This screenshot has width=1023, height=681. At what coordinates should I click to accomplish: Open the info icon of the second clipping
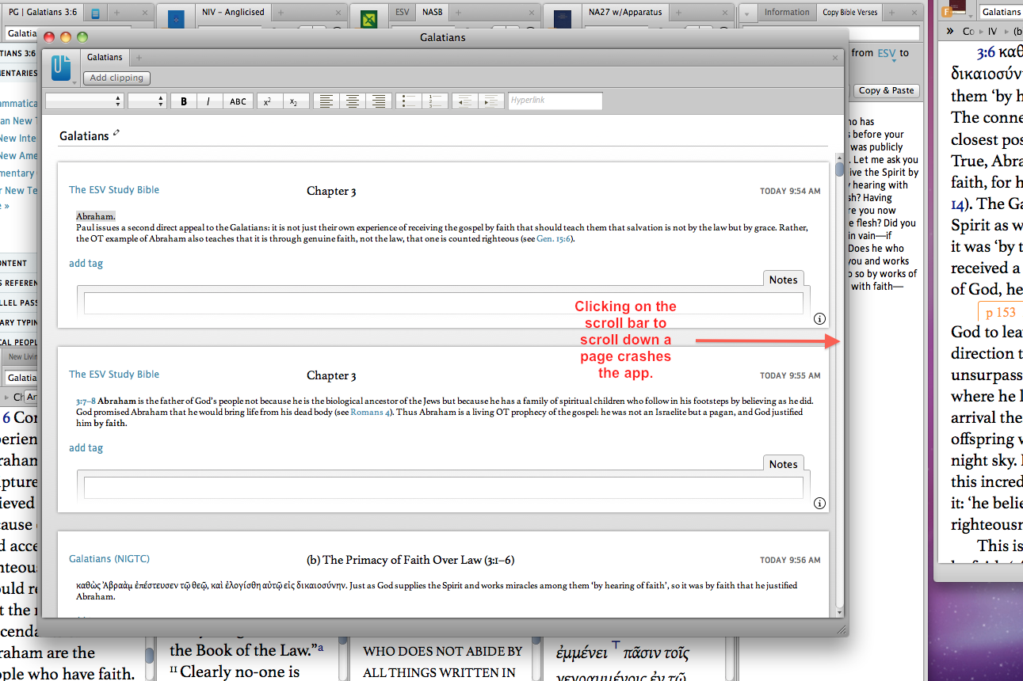coord(819,504)
